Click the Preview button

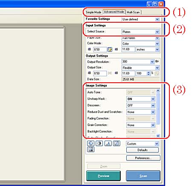tap(103, 176)
